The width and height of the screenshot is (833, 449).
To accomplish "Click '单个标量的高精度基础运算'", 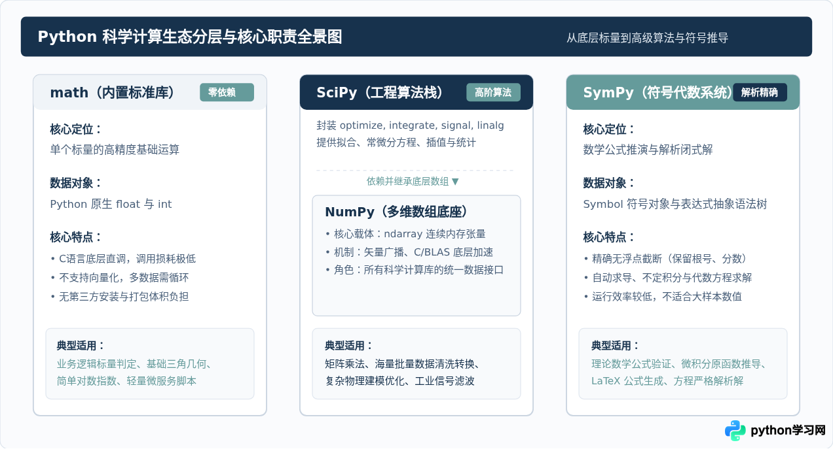I will pyautogui.click(x=115, y=150).
